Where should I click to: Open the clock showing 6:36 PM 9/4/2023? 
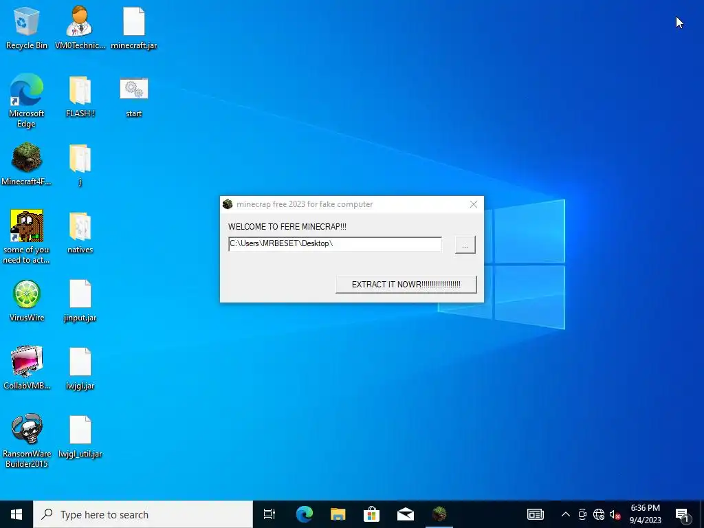point(645,514)
